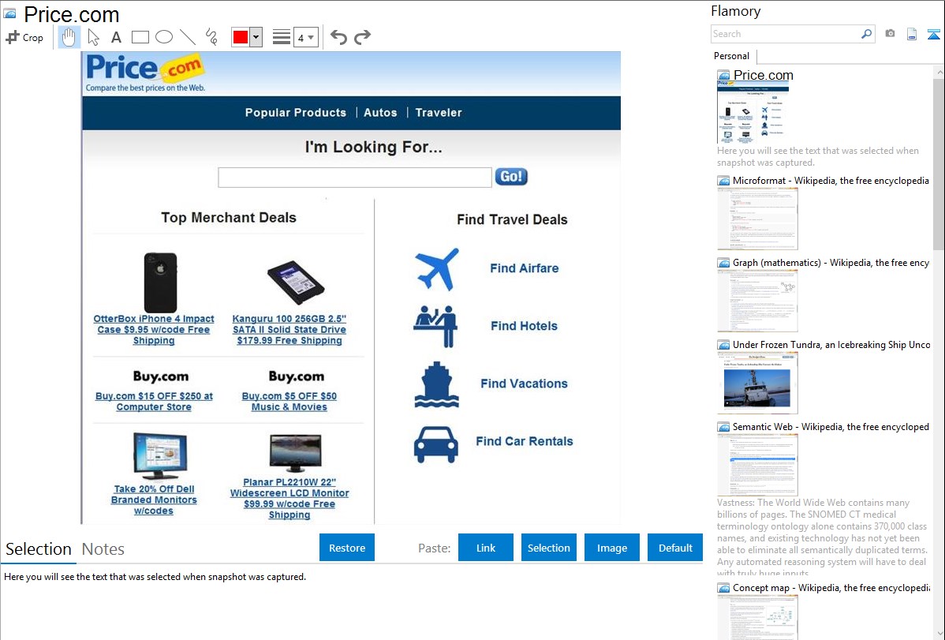Open the color picker dropdown arrow
This screenshot has width=945, height=640.
pos(256,37)
